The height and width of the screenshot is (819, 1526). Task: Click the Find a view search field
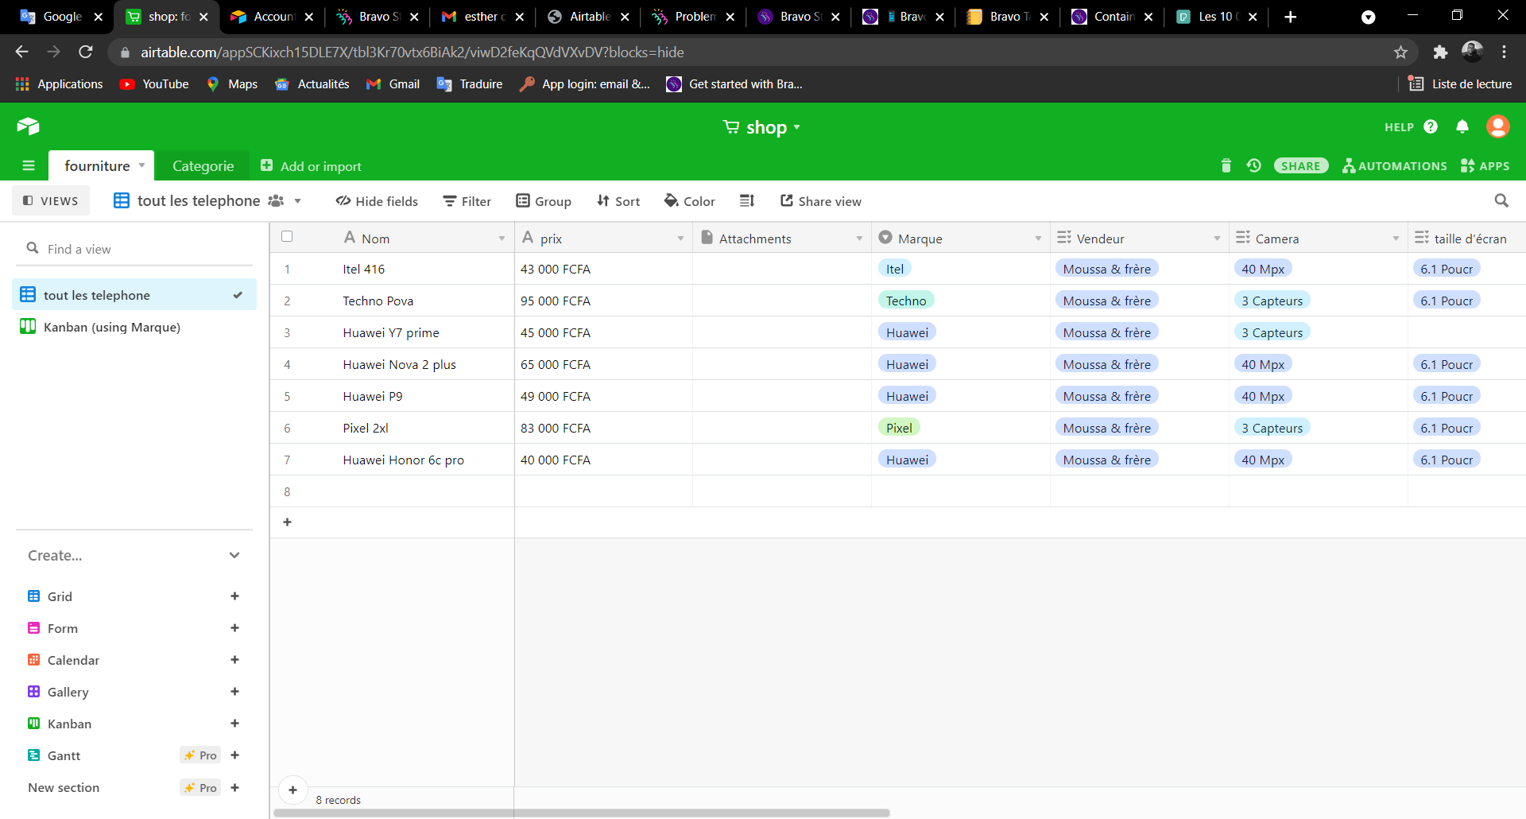(134, 249)
